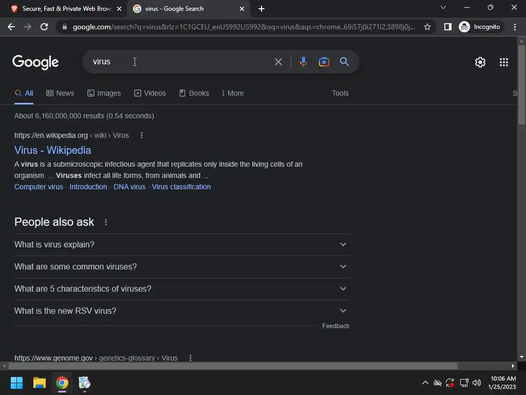Expand 'What is the new RSV virus?'
This screenshot has width=526, height=395.
click(181, 311)
